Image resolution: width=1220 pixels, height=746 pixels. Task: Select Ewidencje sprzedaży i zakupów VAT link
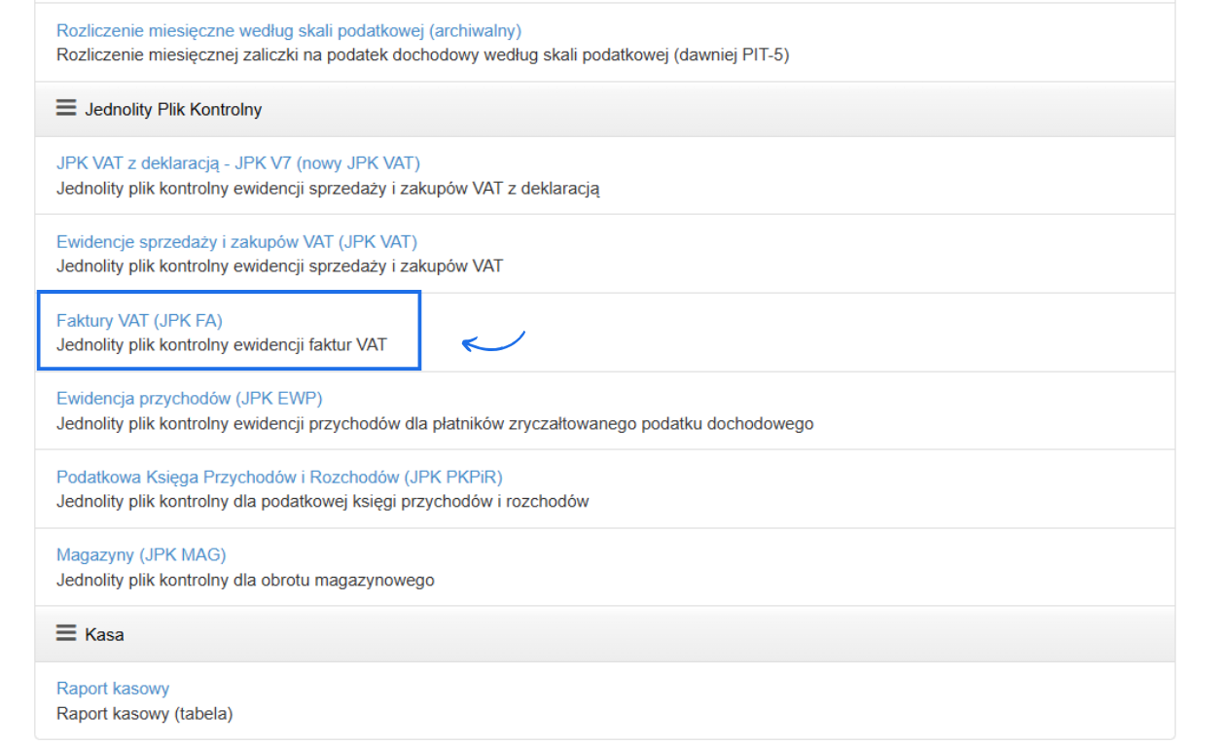click(x=236, y=242)
